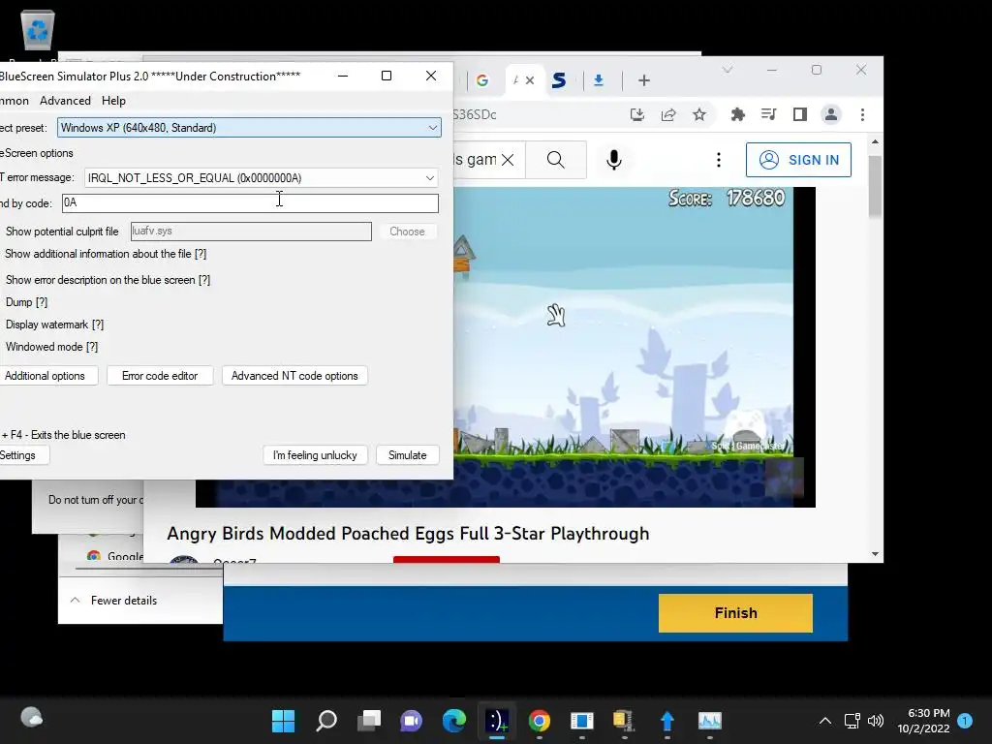Open the media controls icon in Chrome

pyautogui.click(x=768, y=114)
